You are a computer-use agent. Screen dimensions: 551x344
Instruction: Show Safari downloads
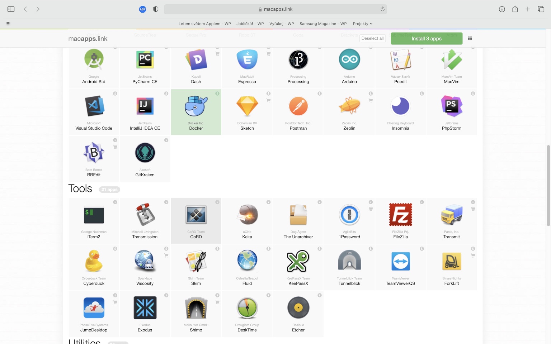tap(502, 9)
